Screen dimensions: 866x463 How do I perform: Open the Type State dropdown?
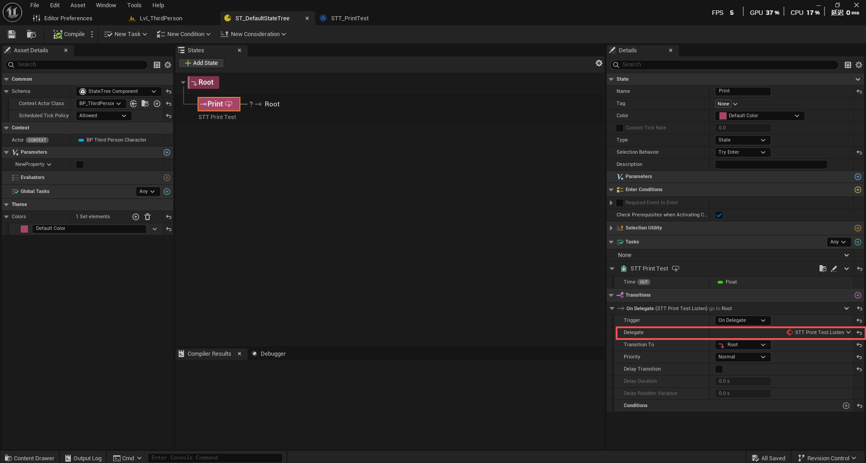coord(742,140)
